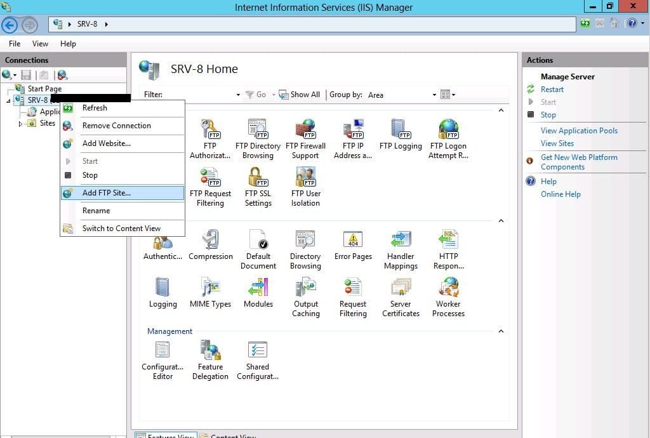Open FTP Logging feature
The width and height of the screenshot is (650, 438).
(x=401, y=135)
